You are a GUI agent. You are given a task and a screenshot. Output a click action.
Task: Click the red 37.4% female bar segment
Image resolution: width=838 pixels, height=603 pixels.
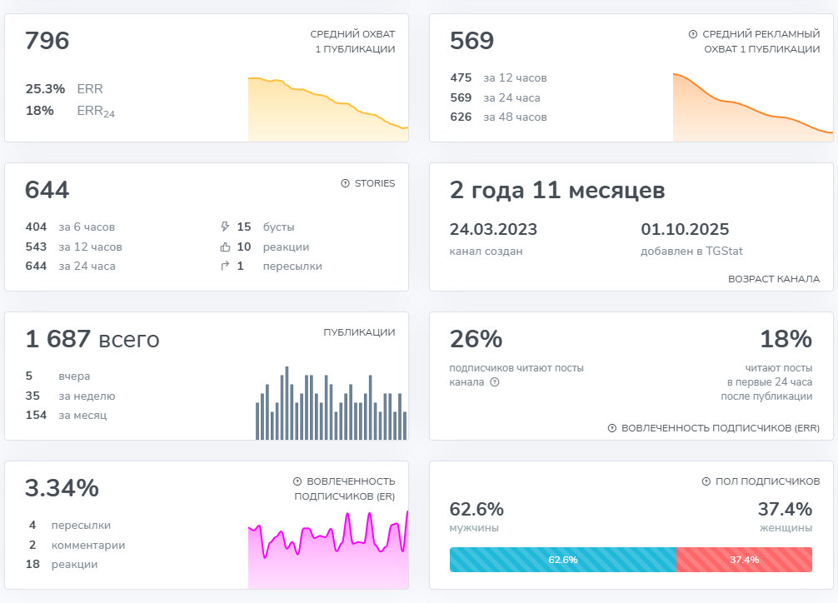click(744, 560)
